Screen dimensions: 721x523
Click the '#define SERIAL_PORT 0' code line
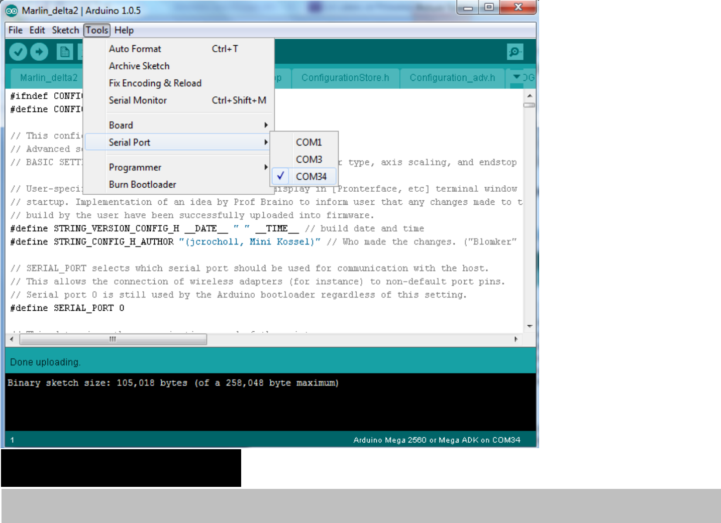click(67, 308)
